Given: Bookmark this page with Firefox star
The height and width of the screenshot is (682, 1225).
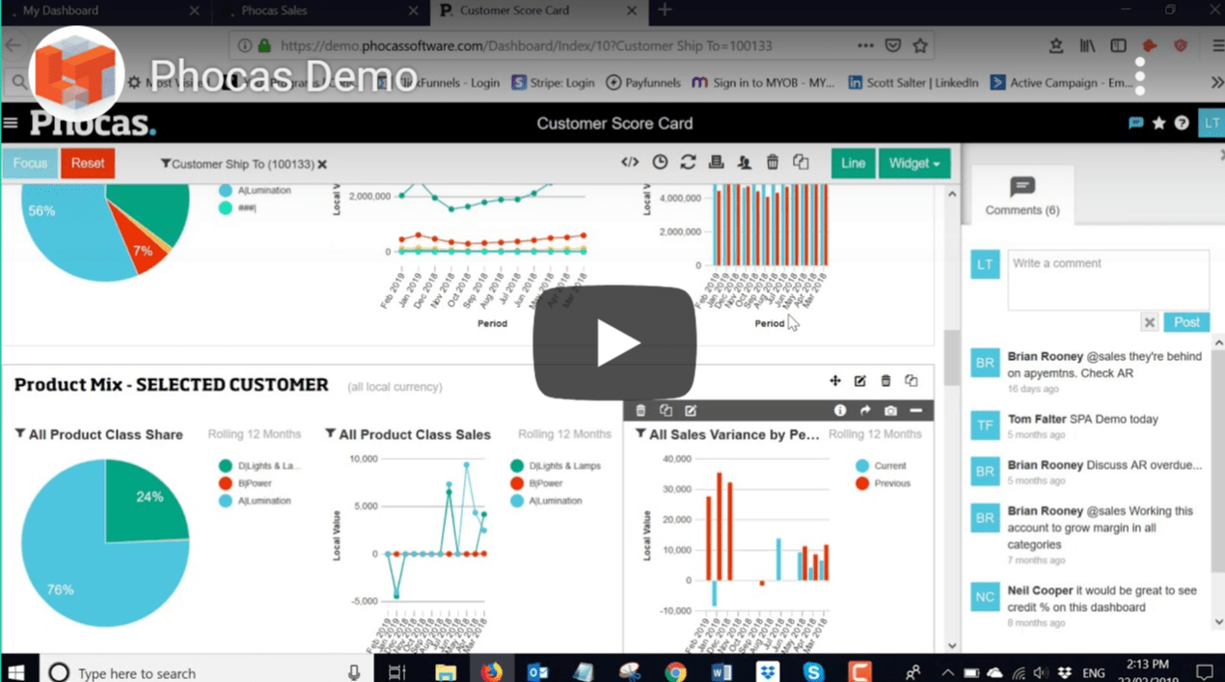Looking at the screenshot, I should pyautogui.click(x=920, y=45).
